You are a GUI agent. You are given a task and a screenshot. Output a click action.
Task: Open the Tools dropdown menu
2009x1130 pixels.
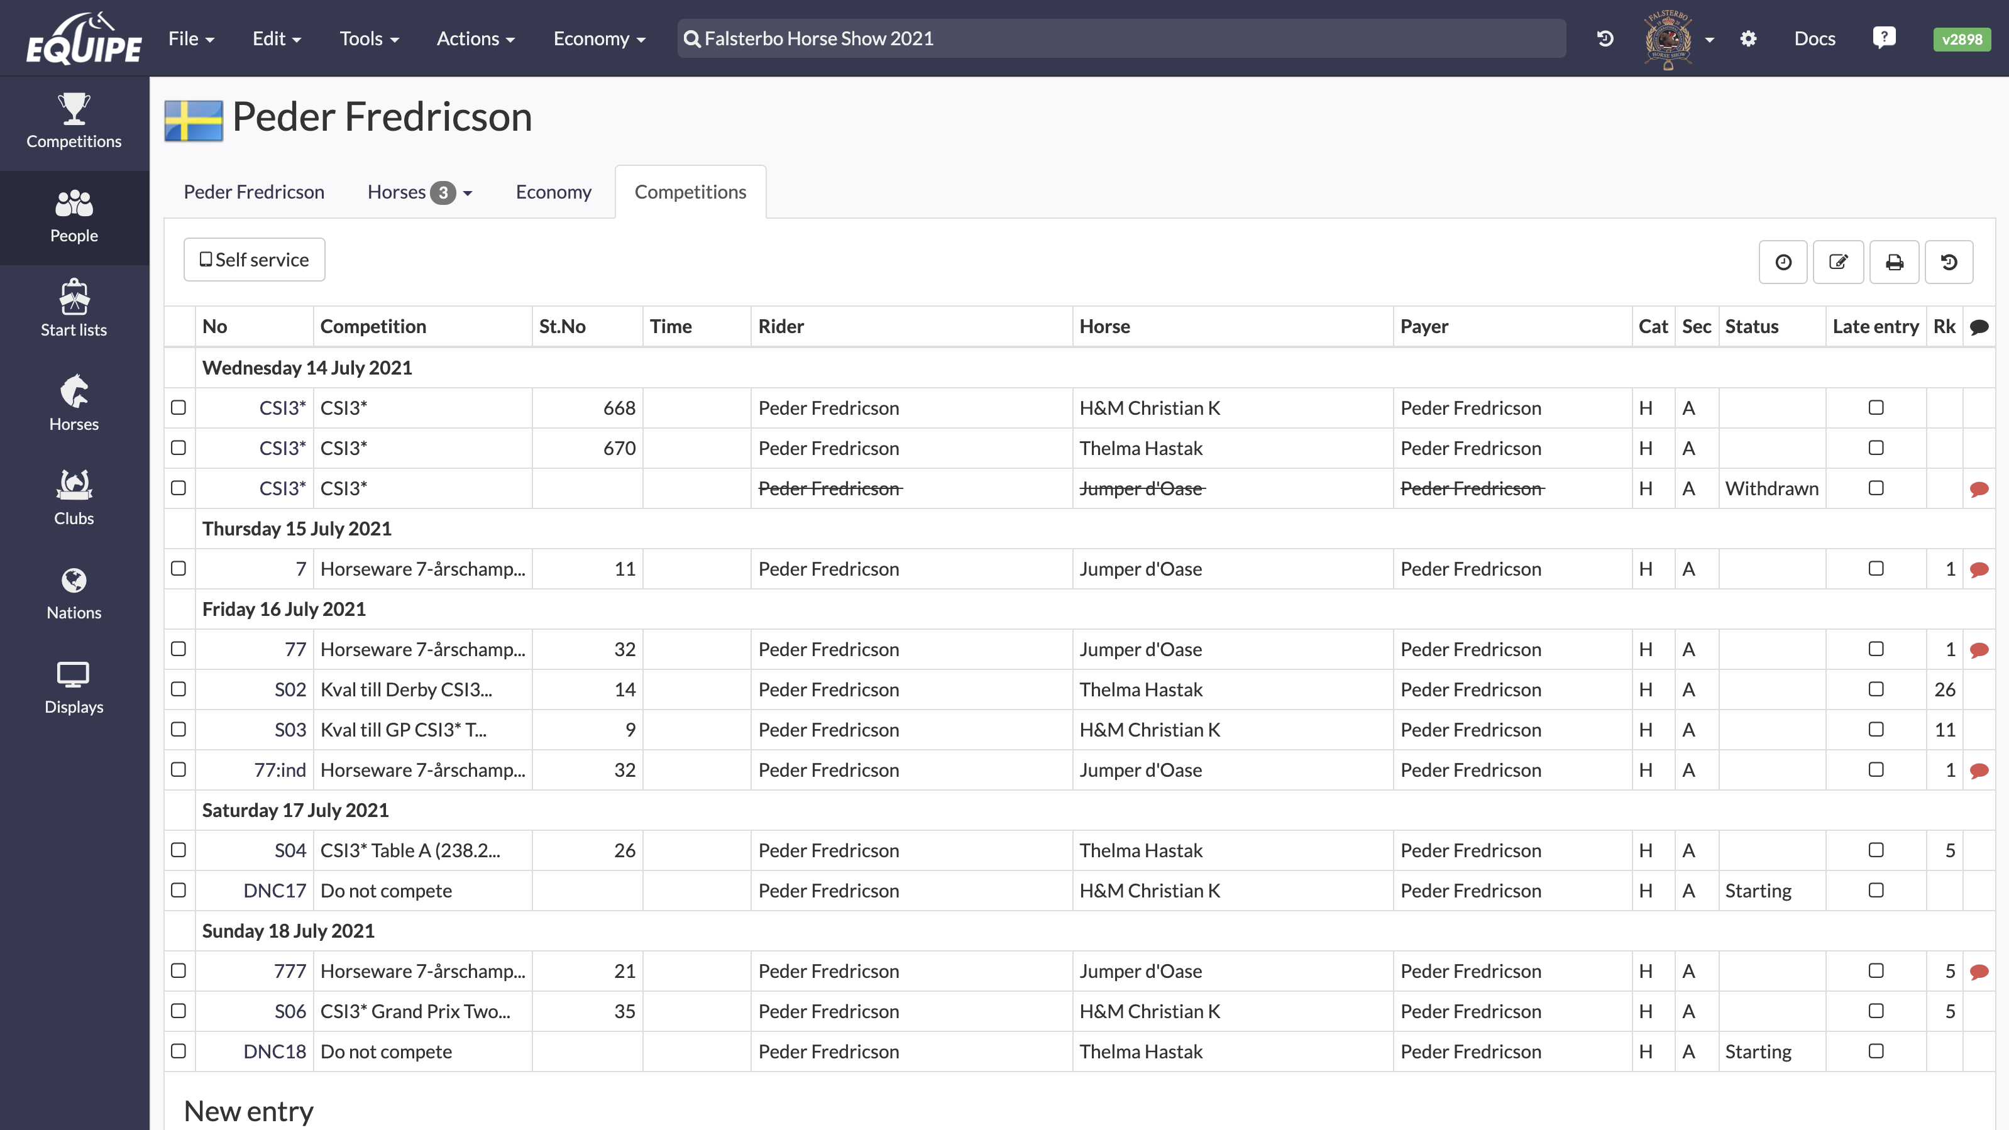coord(369,39)
